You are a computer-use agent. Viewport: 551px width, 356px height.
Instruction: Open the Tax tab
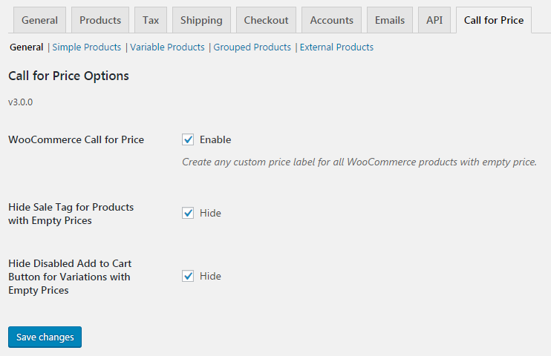(151, 20)
